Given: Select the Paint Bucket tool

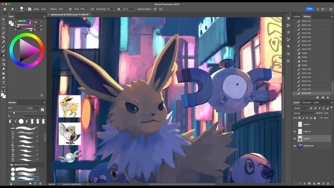Looking at the screenshot, I should 4,60.
